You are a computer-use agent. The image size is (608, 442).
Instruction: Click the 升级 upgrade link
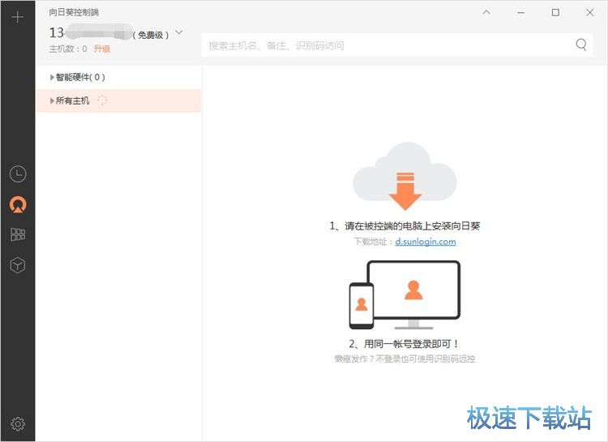(x=102, y=49)
